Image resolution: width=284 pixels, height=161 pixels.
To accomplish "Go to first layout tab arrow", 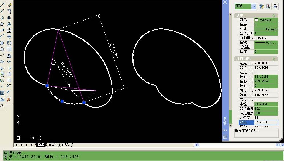I will pos(16,145).
